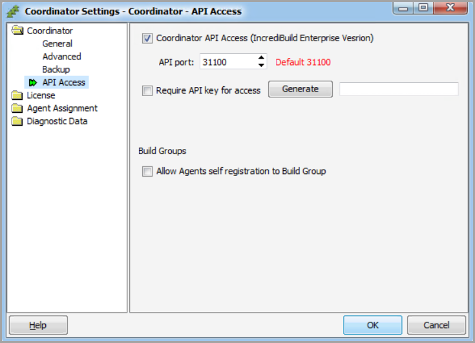Decrease API port with down arrow
This screenshot has width=475, height=343.
(x=261, y=65)
